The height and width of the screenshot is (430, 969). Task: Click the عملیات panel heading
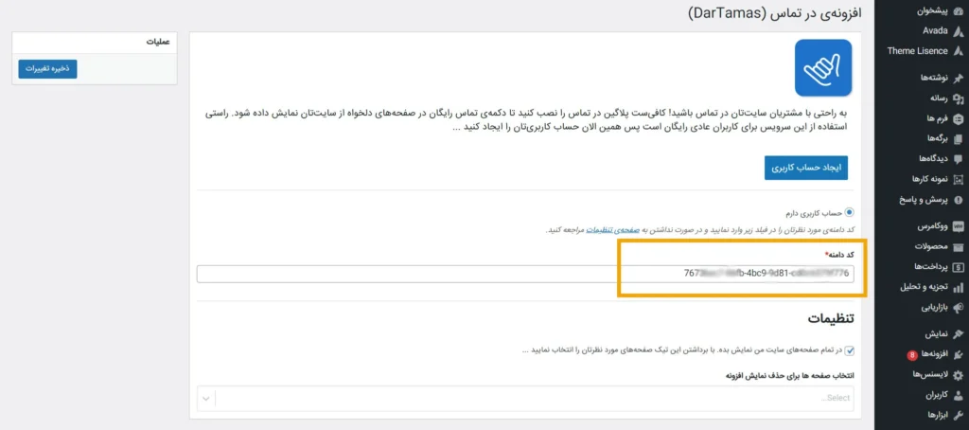coord(158,42)
